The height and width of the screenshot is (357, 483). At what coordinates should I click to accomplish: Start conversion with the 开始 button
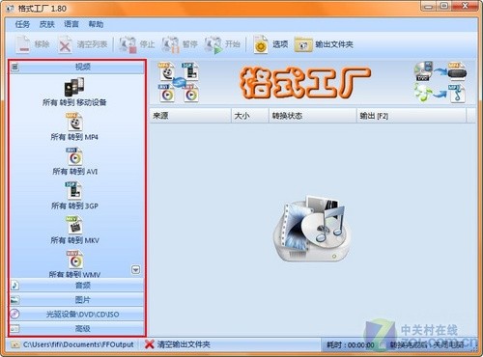pos(222,44)
